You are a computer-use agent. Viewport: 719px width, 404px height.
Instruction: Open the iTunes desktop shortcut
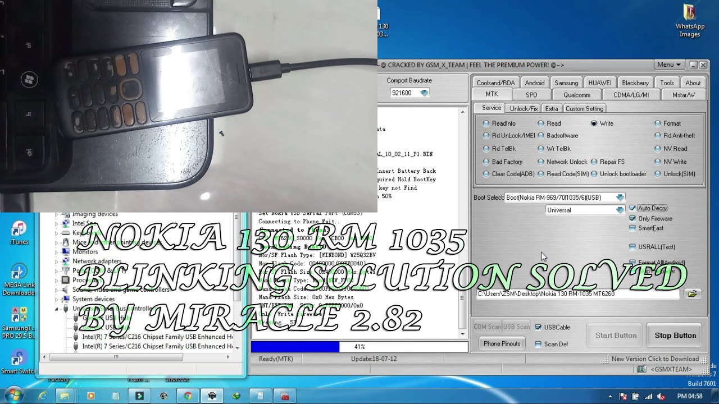(19, 233)
